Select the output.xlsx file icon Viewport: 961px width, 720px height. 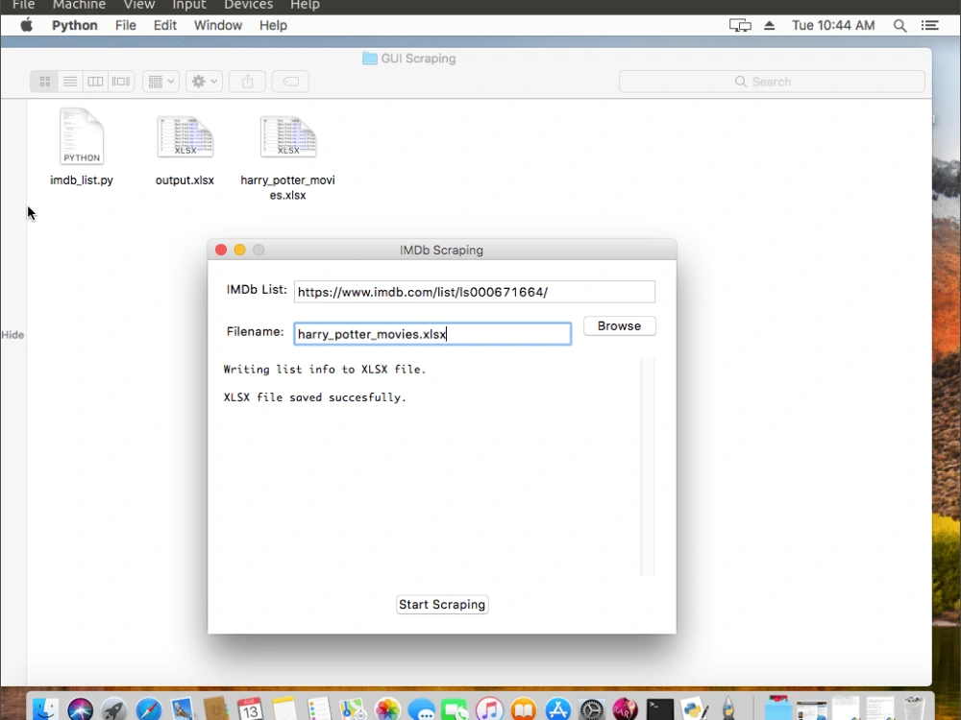185,136
